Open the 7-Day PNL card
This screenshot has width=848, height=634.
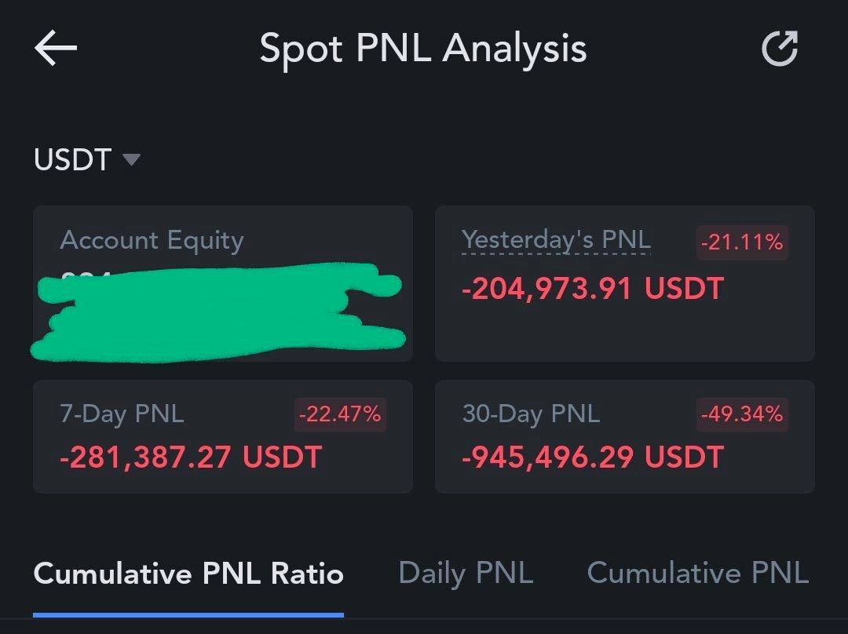point(223,437)
